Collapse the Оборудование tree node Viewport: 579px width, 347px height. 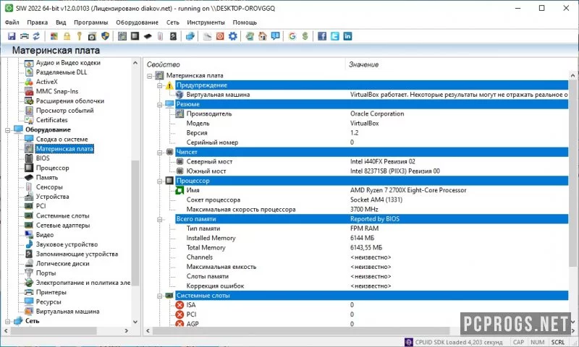click(x=7, y=130)
